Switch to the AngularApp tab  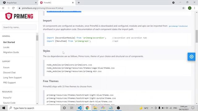[x=19, y=3]
